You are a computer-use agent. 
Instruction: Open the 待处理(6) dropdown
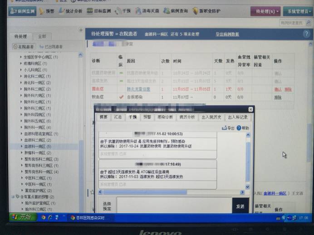(265, 10)
